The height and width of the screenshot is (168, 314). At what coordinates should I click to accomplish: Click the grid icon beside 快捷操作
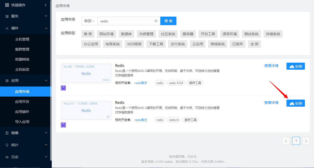tap(7, 5)
